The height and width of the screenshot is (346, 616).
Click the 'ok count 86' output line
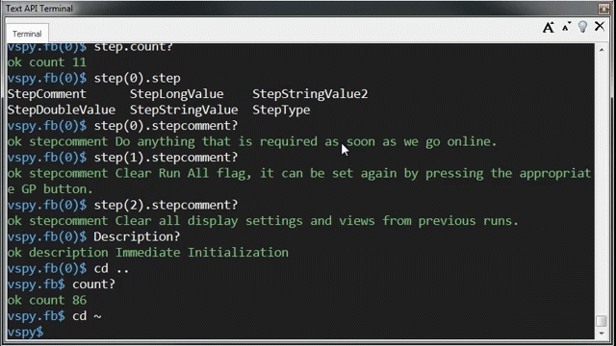click(47, 300)
